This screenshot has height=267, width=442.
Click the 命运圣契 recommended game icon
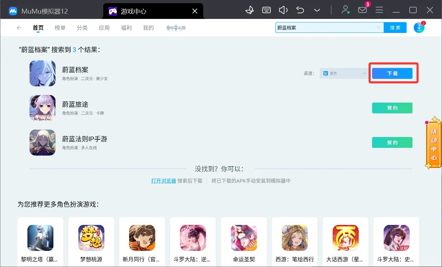(x=244, y=238)
